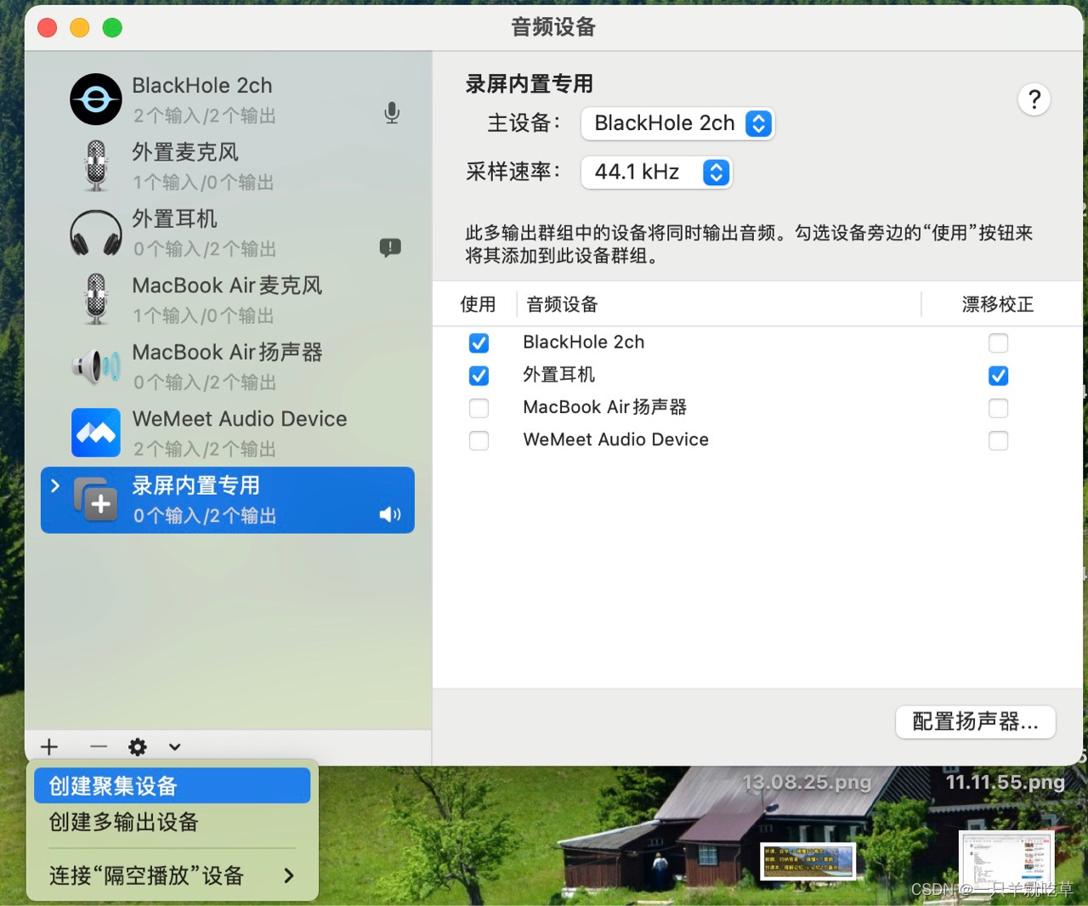1088x906 pixels.
Task: Enable 漂移校正 for BlackHole 2ch
Action: [x=999, y=343]
